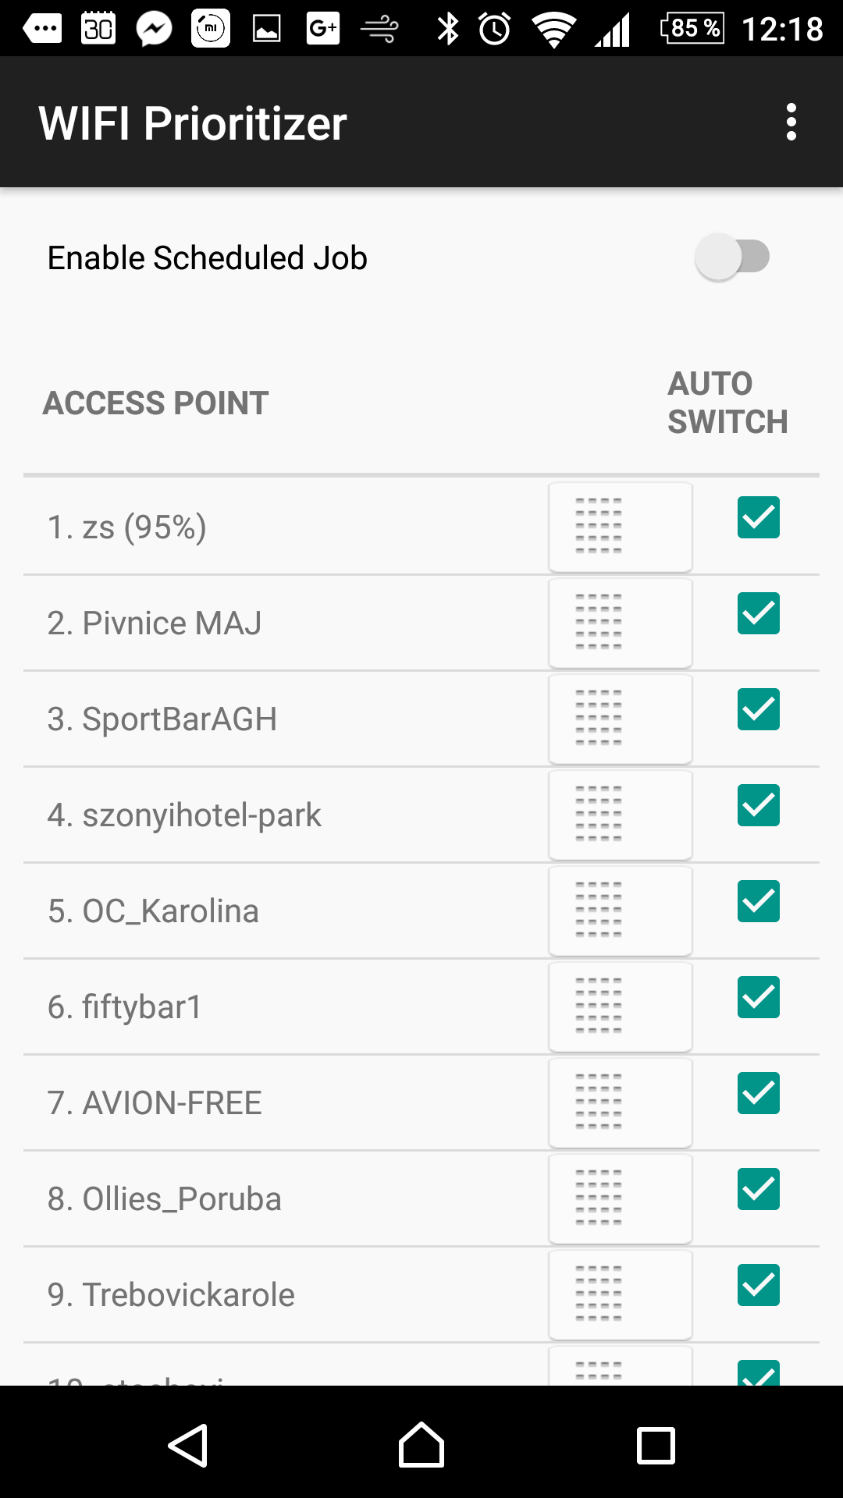
Task: Disable auto switch for Ollies_Poruba
Action: 758,1189
